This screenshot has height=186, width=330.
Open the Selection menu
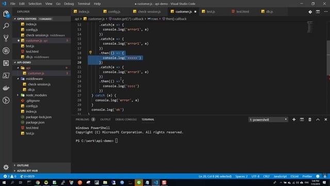(35, 4)
